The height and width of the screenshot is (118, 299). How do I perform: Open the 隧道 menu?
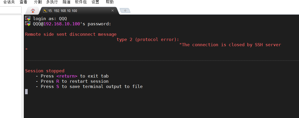click(67, 2)
